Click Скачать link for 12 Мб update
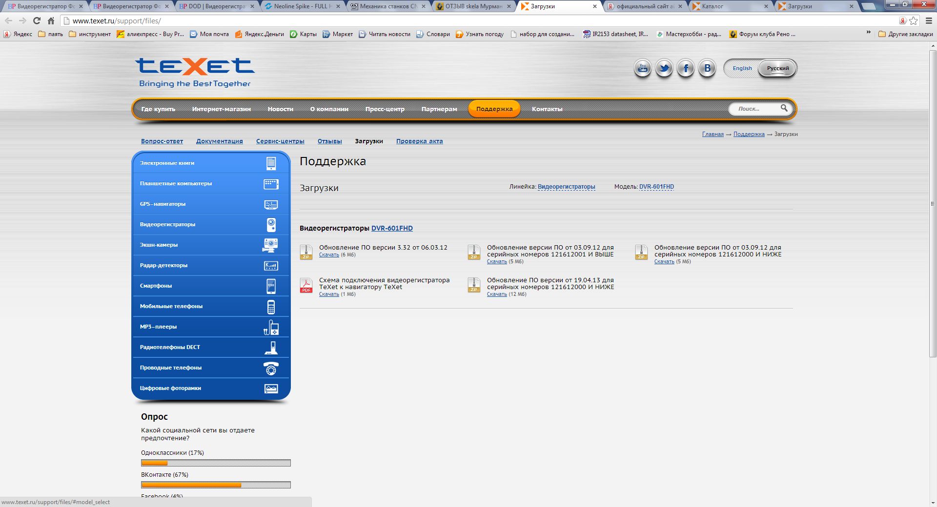Screen dimensions: 937x507 coord(497,294)
